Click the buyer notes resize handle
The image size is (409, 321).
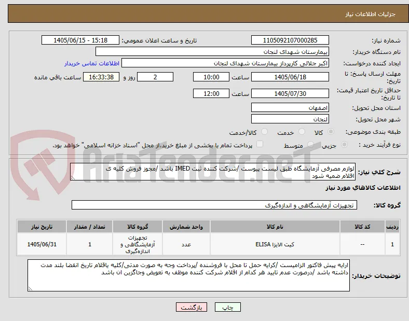point(30,288)
